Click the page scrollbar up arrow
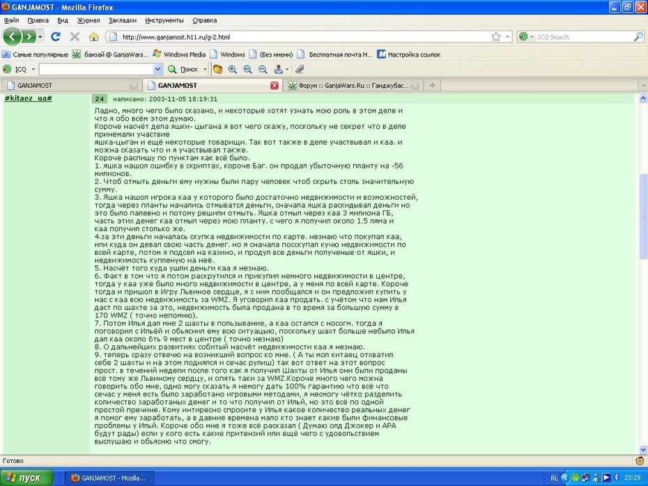 [643, 98]
